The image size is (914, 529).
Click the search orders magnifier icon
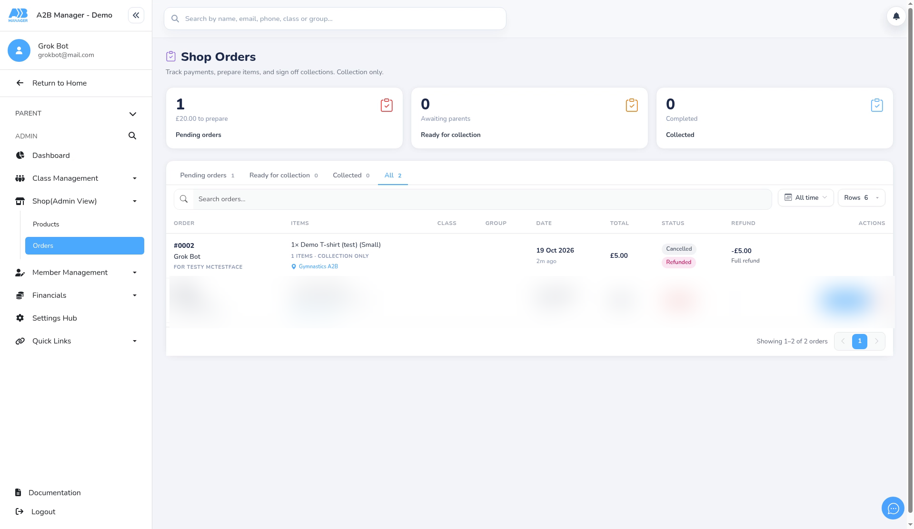[184, 199]
